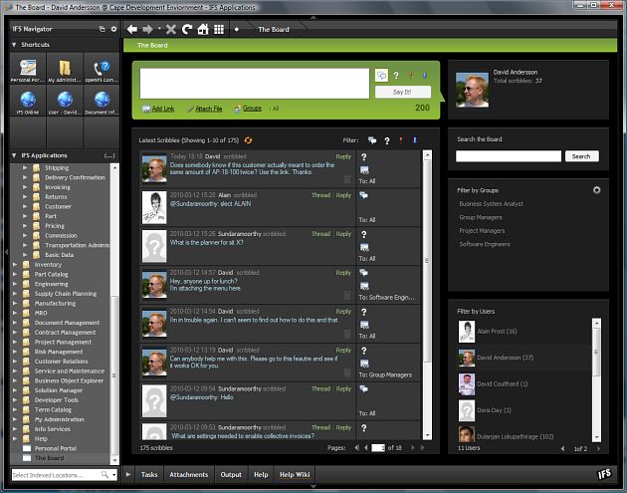Image resolution: width=627 pixels, height=493 pixels.
Task: Click IFS Navigator settings gear icon
Action: 113,29
